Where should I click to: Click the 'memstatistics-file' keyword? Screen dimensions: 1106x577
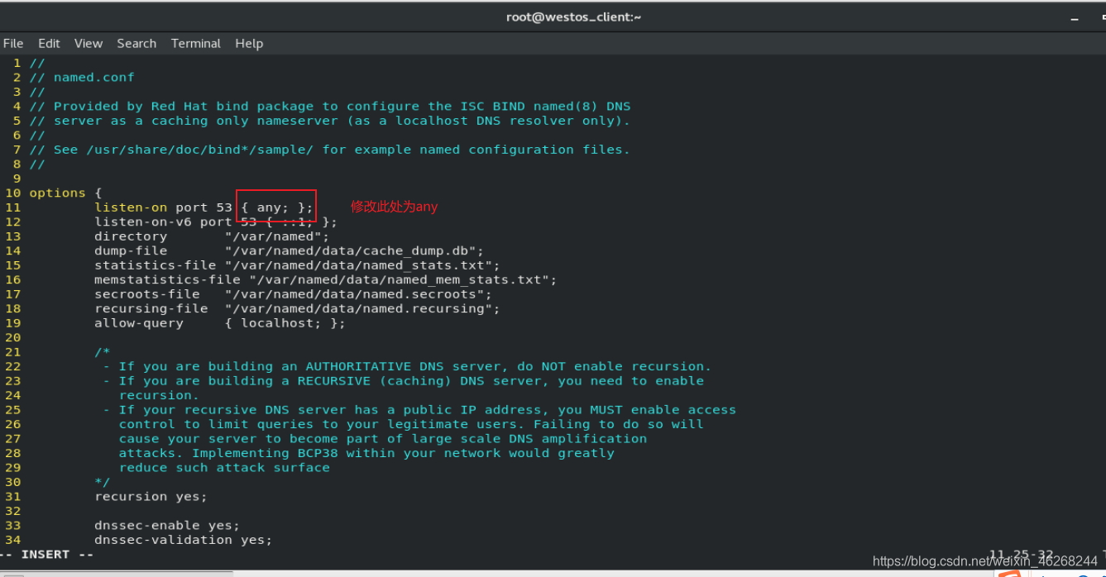click(x=167, y=279)
